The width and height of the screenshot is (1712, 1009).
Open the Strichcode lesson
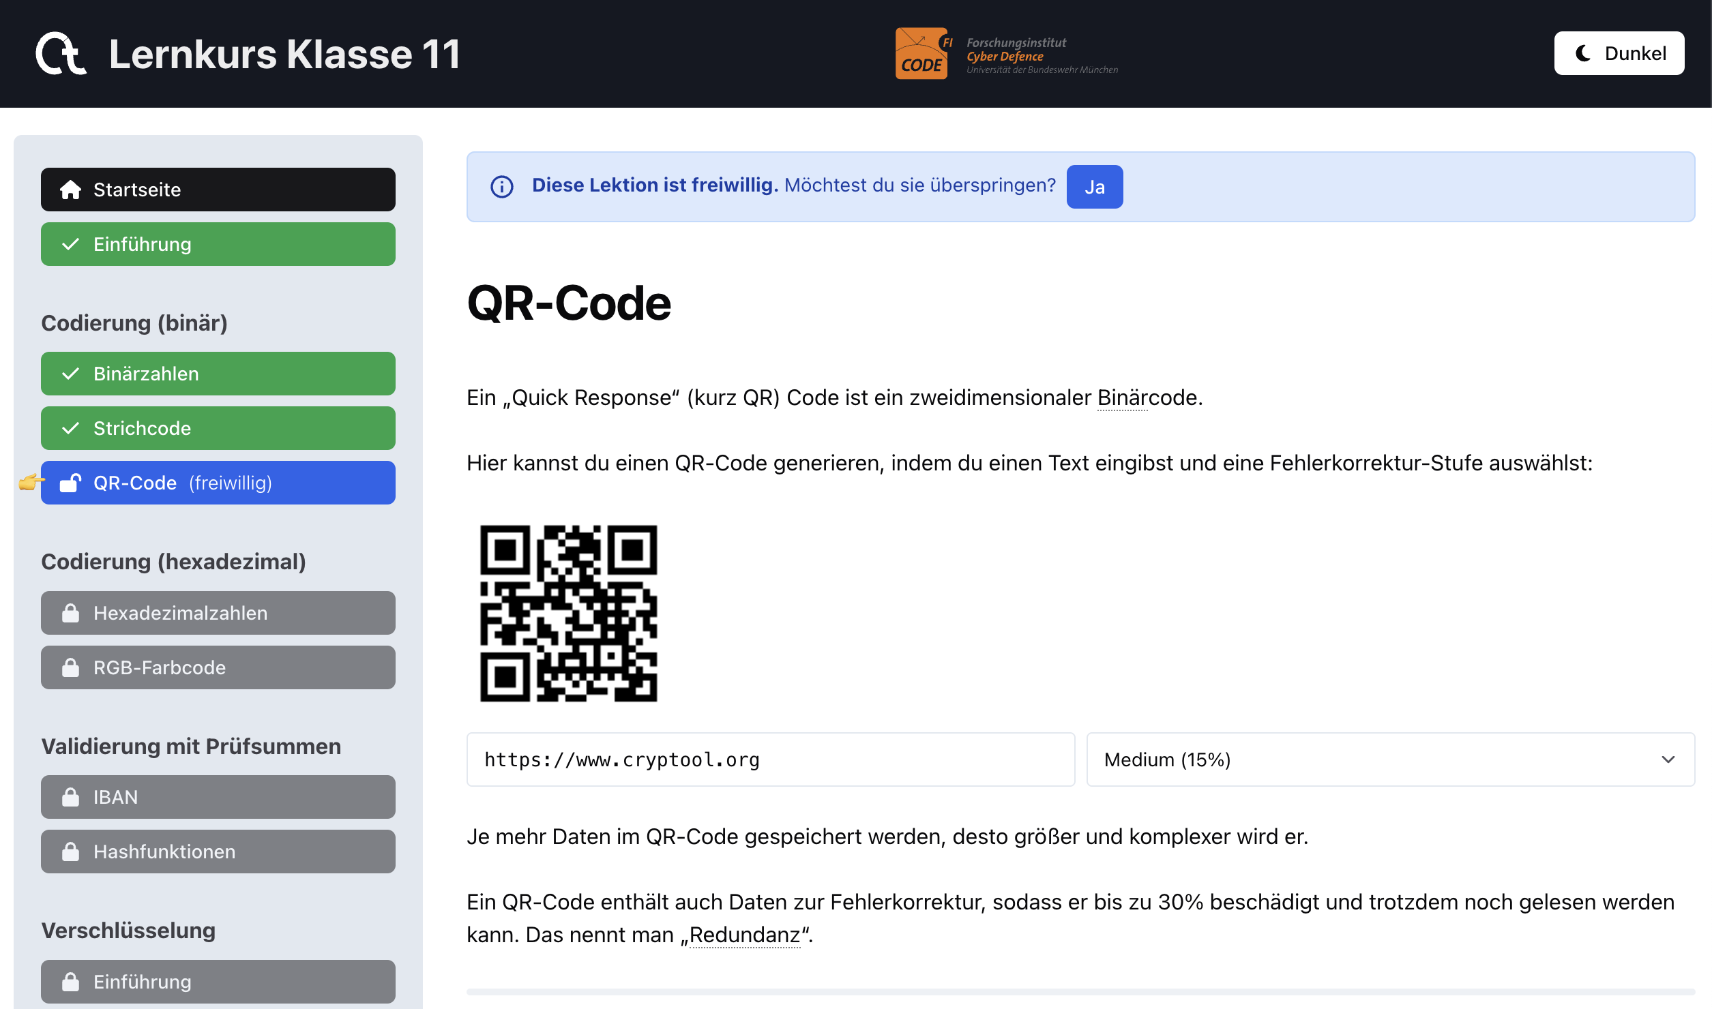coord(218,428)
